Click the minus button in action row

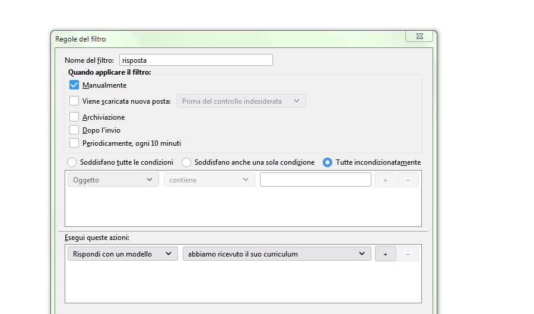coord(408,254)
